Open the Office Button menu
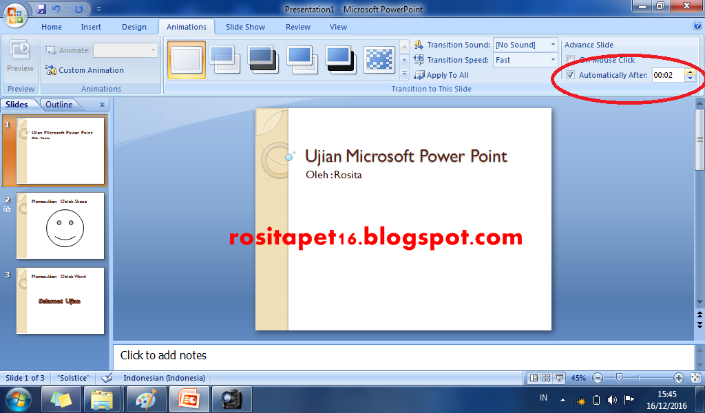This screenshot has width=705, height=413. [15, 15]
